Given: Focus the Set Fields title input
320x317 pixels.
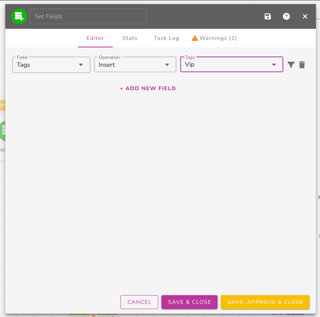Looking at the screenshot, I should click(88, 17).
